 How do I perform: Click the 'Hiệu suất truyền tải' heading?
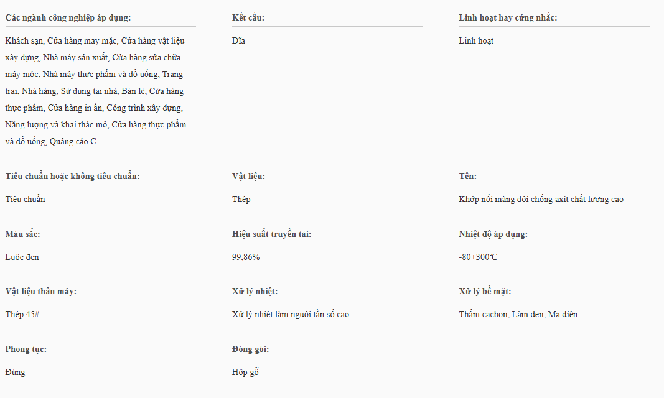point(271,234)
